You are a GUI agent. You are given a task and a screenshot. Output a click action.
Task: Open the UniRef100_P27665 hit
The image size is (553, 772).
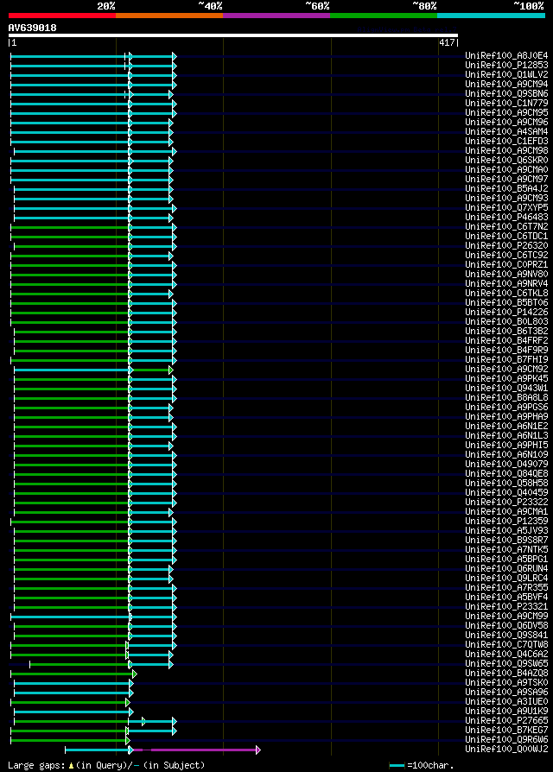coord(506,720)
